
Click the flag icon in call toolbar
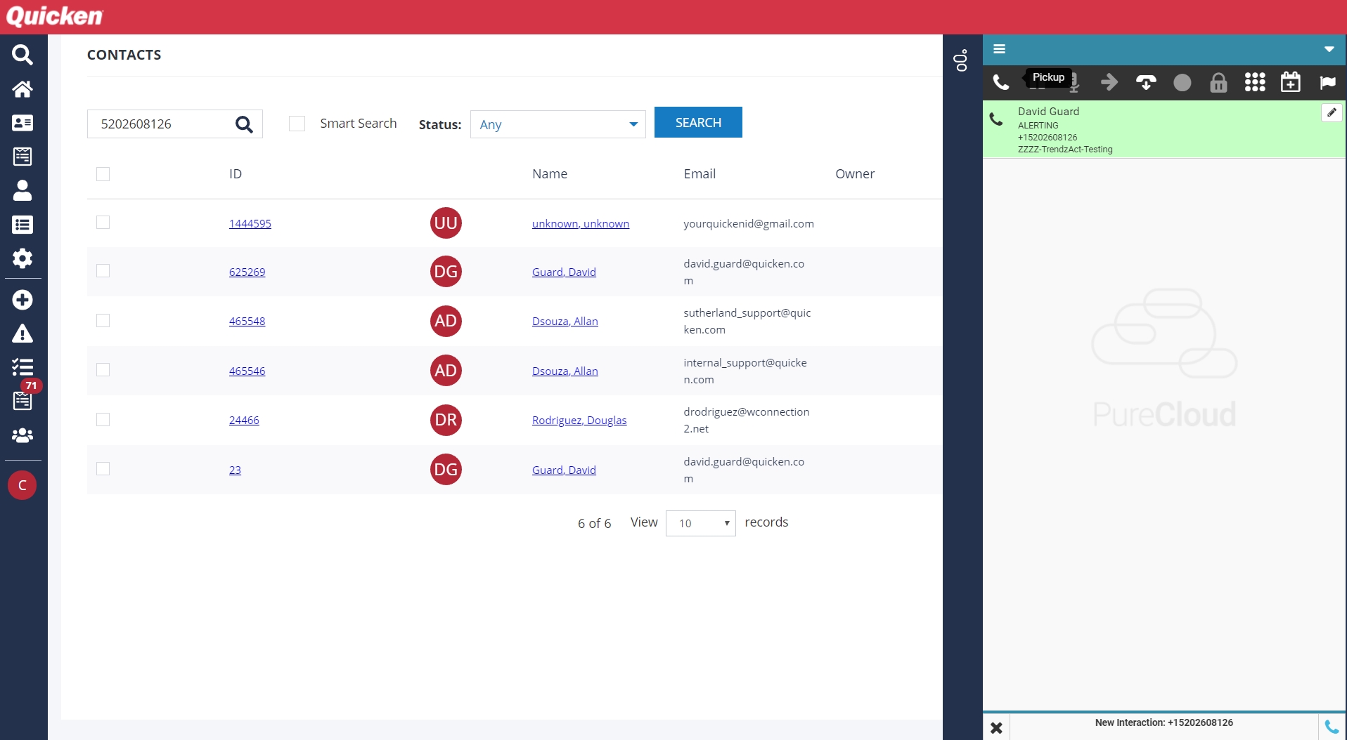tap(1327, 83)
